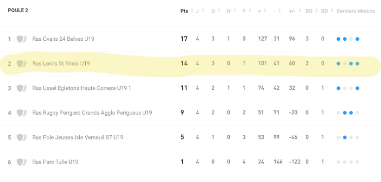Open Ras Parc Tulle U19 team link
This screenshot has height=182, width=381.
[55, 162]
